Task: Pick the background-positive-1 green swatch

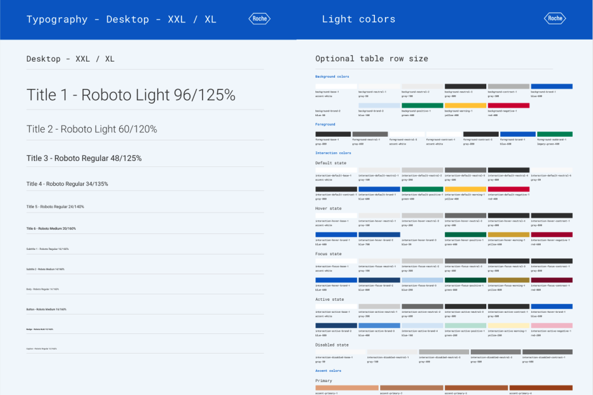Action: click(x=422, y=105)
